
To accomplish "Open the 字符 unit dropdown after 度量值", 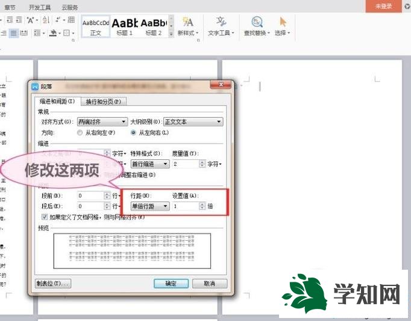I will (215, 164).
